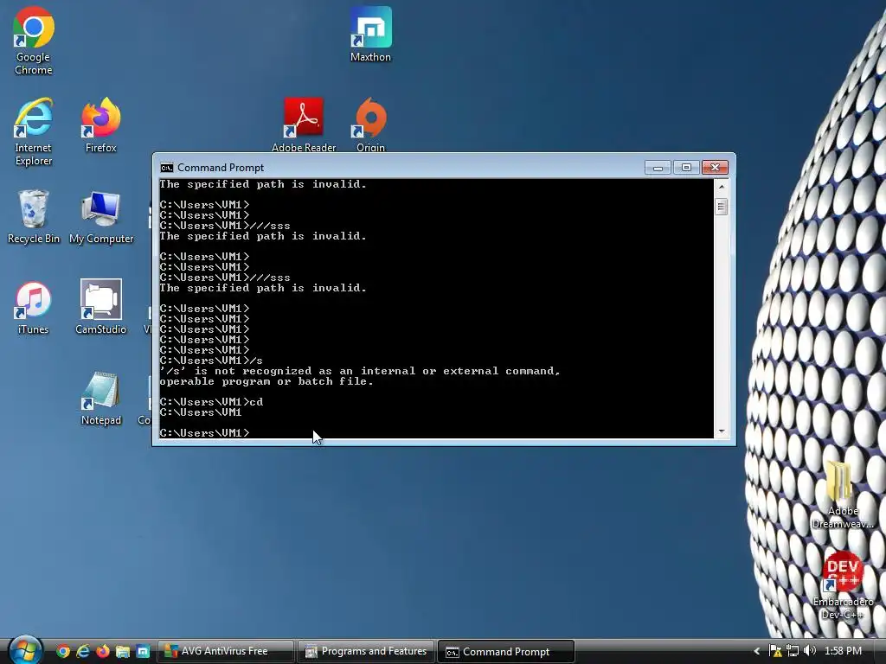886x664 pixels.
Task: Open the Windows Start orb
Action: [x=25, y=650]
